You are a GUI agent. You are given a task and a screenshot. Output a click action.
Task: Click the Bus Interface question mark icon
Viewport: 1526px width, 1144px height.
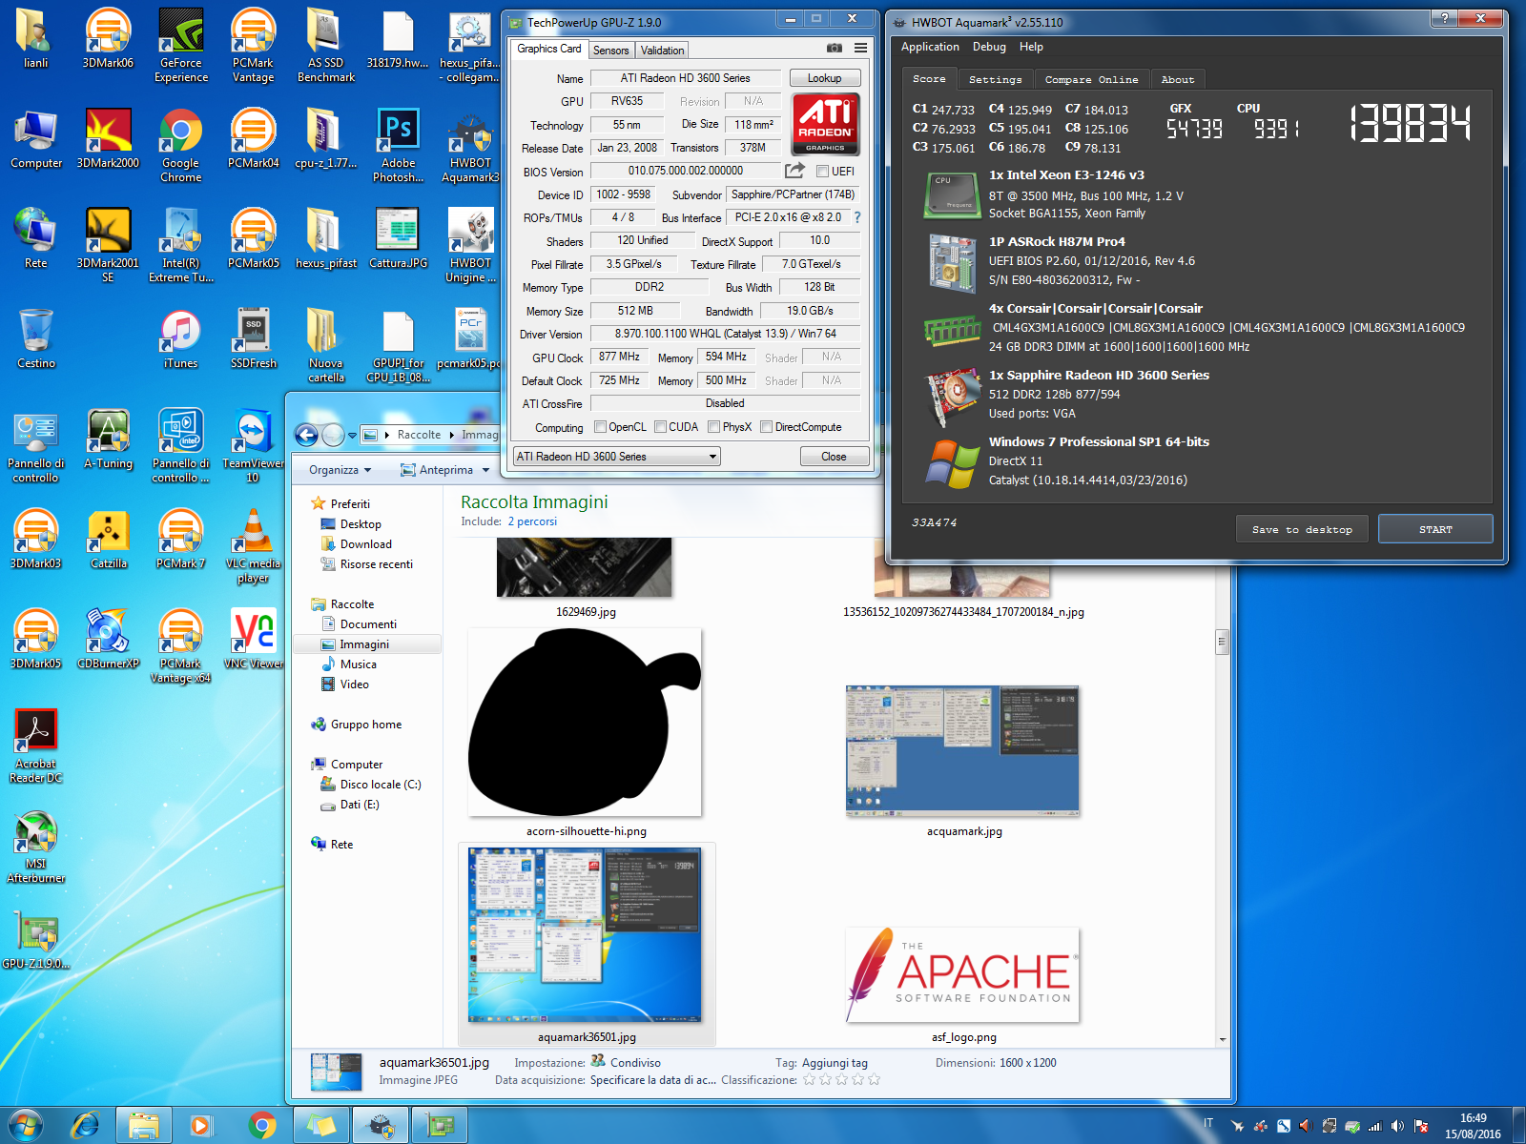coord(857,217)
